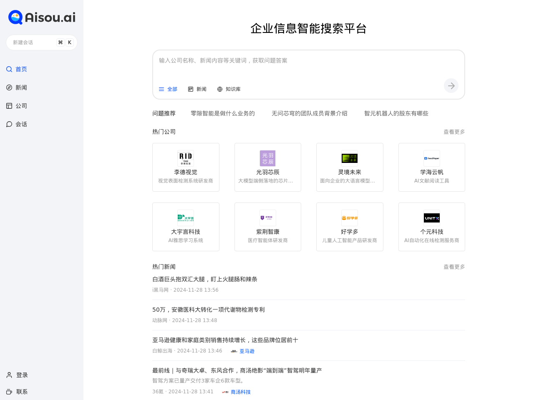Select the 知识库 search scope tab
The image size is (534, 400).
point(229,89)
